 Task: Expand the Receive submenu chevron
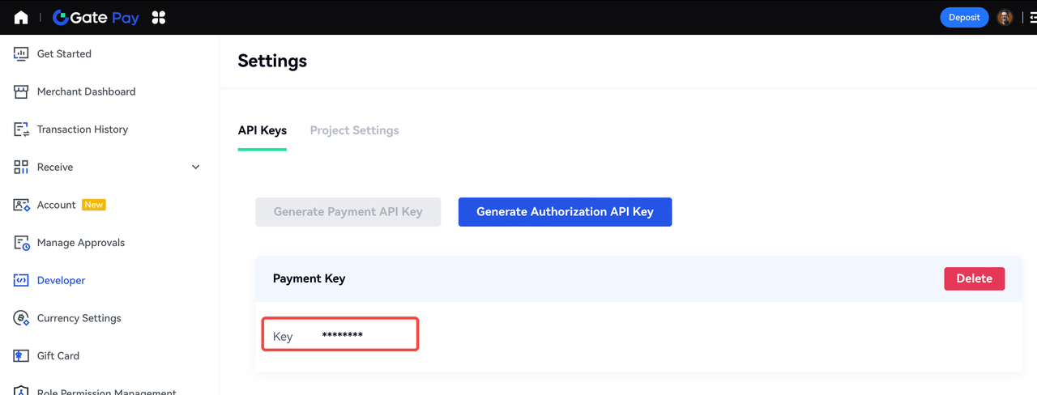click(x=195, y=168)
